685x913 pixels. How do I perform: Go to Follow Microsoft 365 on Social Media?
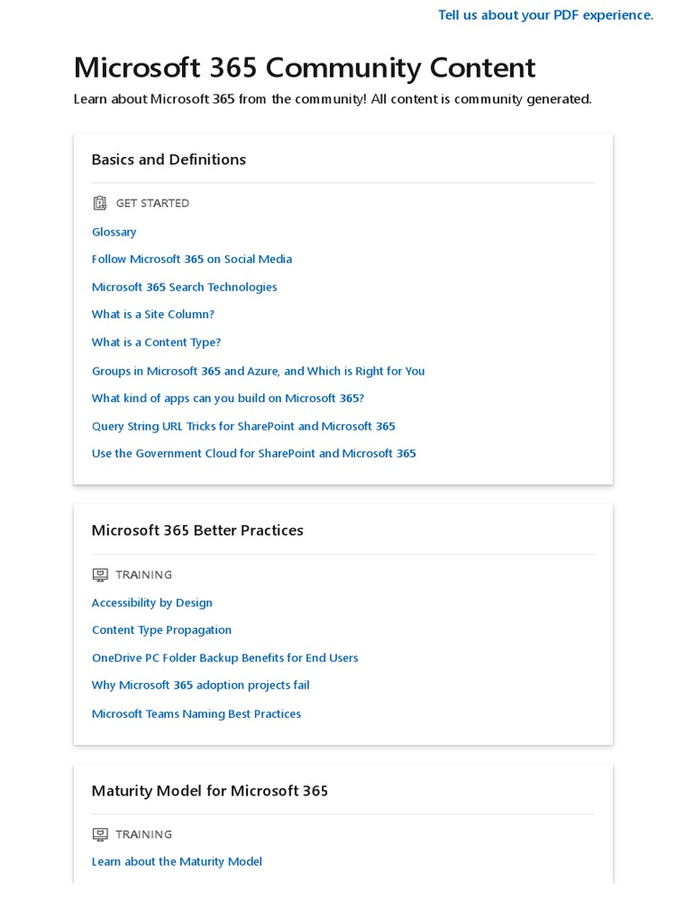(192, 259)
